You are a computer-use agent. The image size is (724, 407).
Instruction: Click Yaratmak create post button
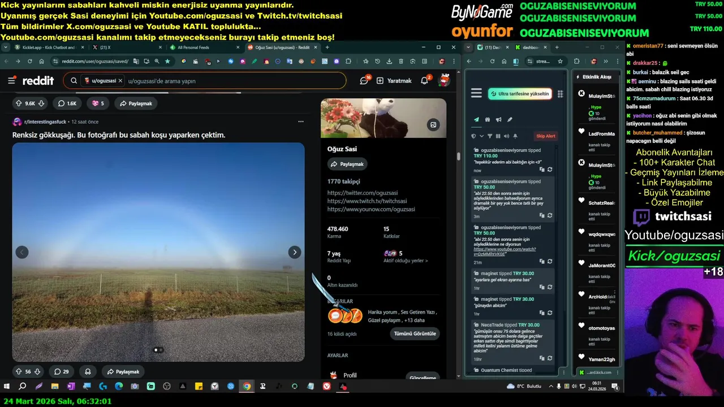(394, 81)
